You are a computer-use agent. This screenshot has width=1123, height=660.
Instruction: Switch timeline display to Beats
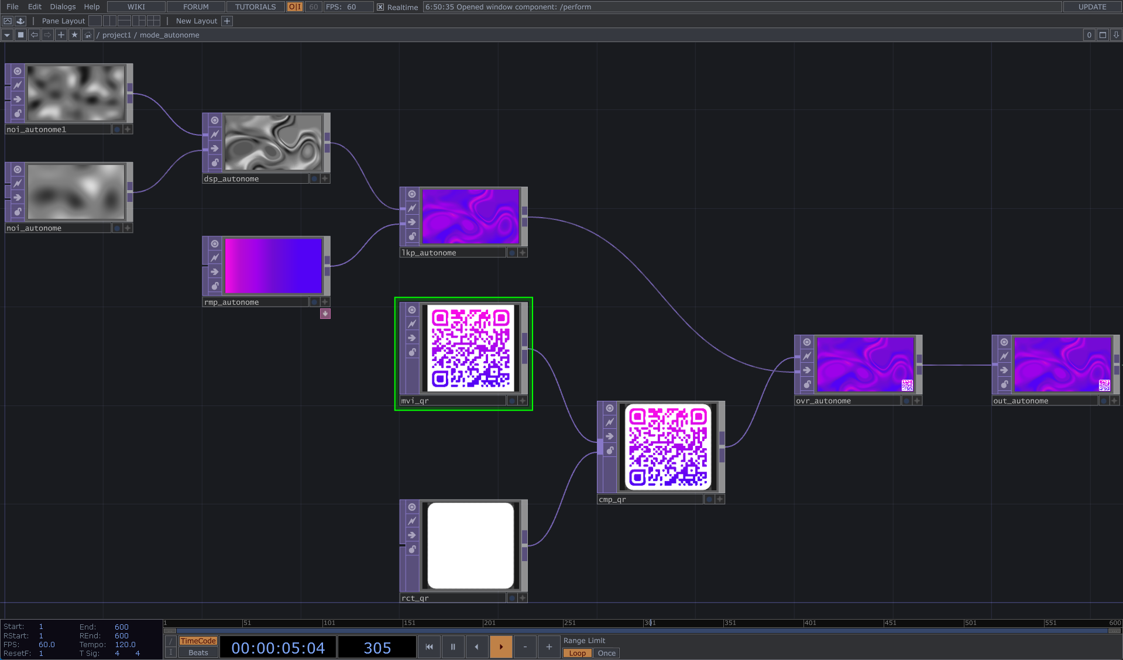198,653
